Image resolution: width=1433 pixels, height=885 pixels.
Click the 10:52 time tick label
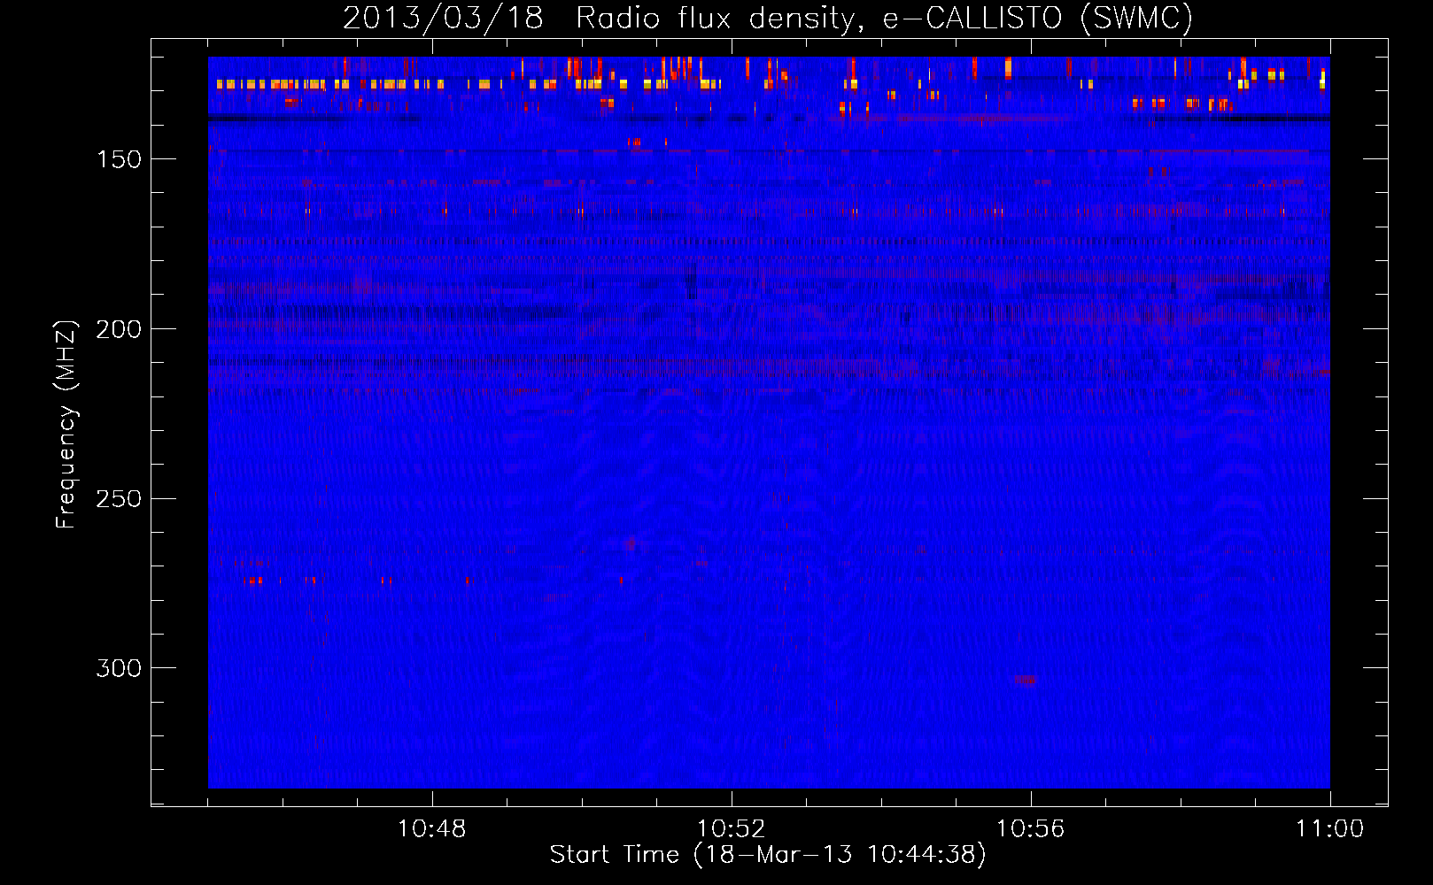point(732,829)
